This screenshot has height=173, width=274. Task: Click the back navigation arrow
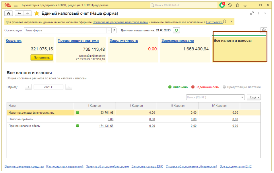pyautogui.click(x=19, y=14)
